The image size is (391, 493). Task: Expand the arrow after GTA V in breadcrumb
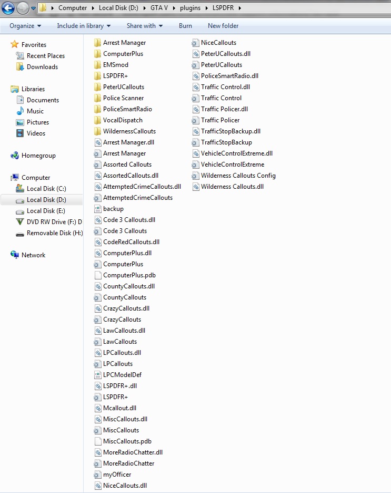pos(174,8)
